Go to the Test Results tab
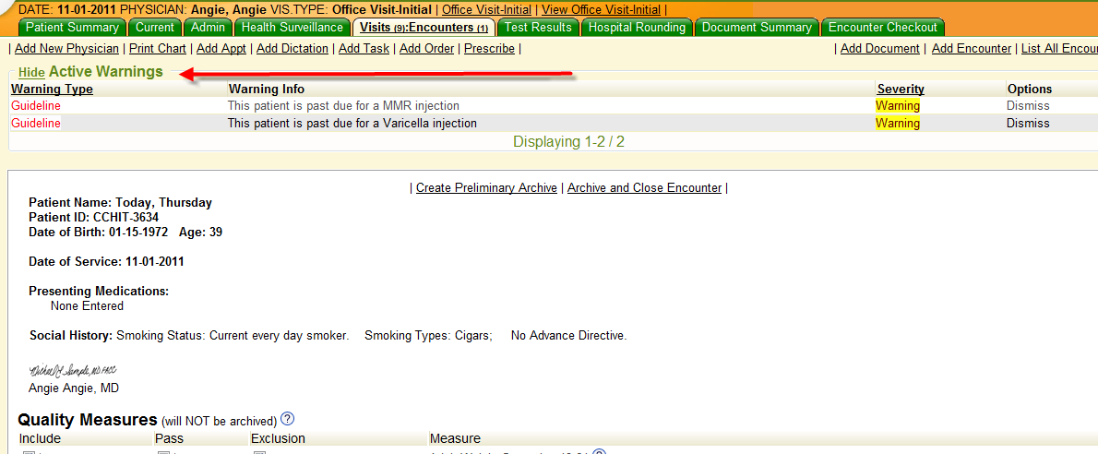Image resolution: width=1098 pixels, height=454 pixels. 539,27
